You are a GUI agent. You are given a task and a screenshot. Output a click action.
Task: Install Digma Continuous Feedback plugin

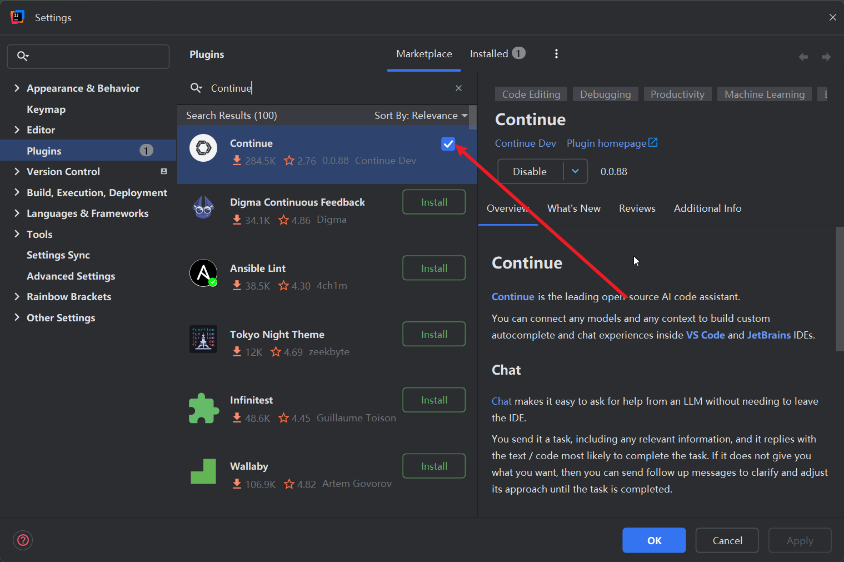coord(434,202)
